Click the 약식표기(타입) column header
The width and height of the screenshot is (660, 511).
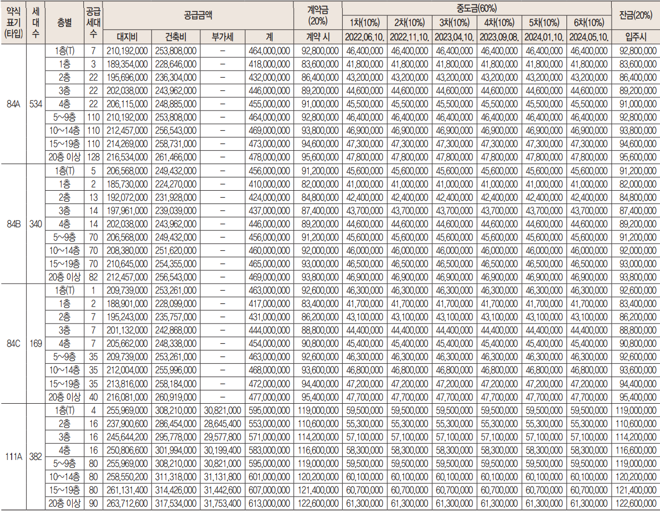click(13, 22)
